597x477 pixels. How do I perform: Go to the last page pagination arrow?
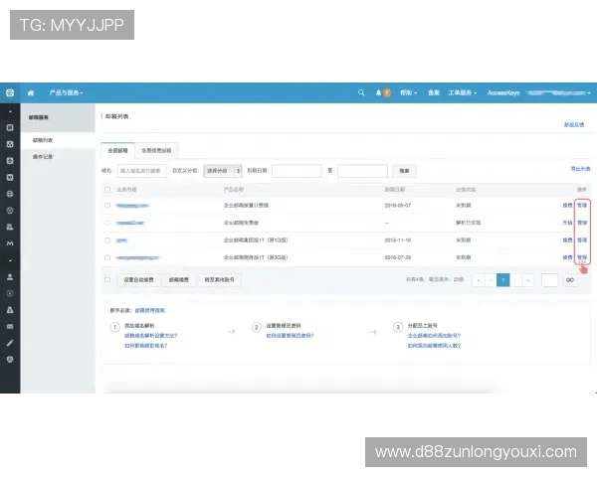[x=527, y=280]
